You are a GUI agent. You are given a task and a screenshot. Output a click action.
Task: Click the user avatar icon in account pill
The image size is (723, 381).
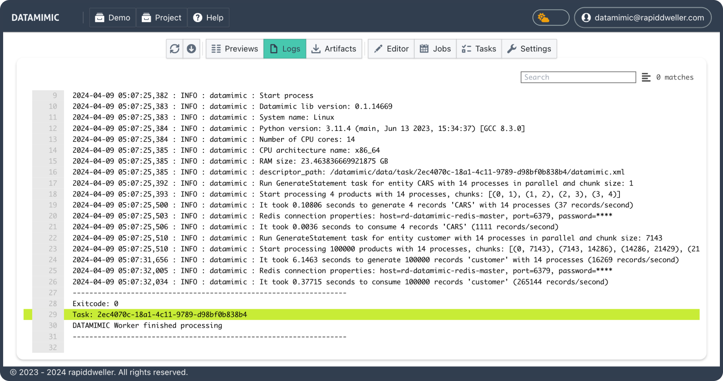coord(586,17)
